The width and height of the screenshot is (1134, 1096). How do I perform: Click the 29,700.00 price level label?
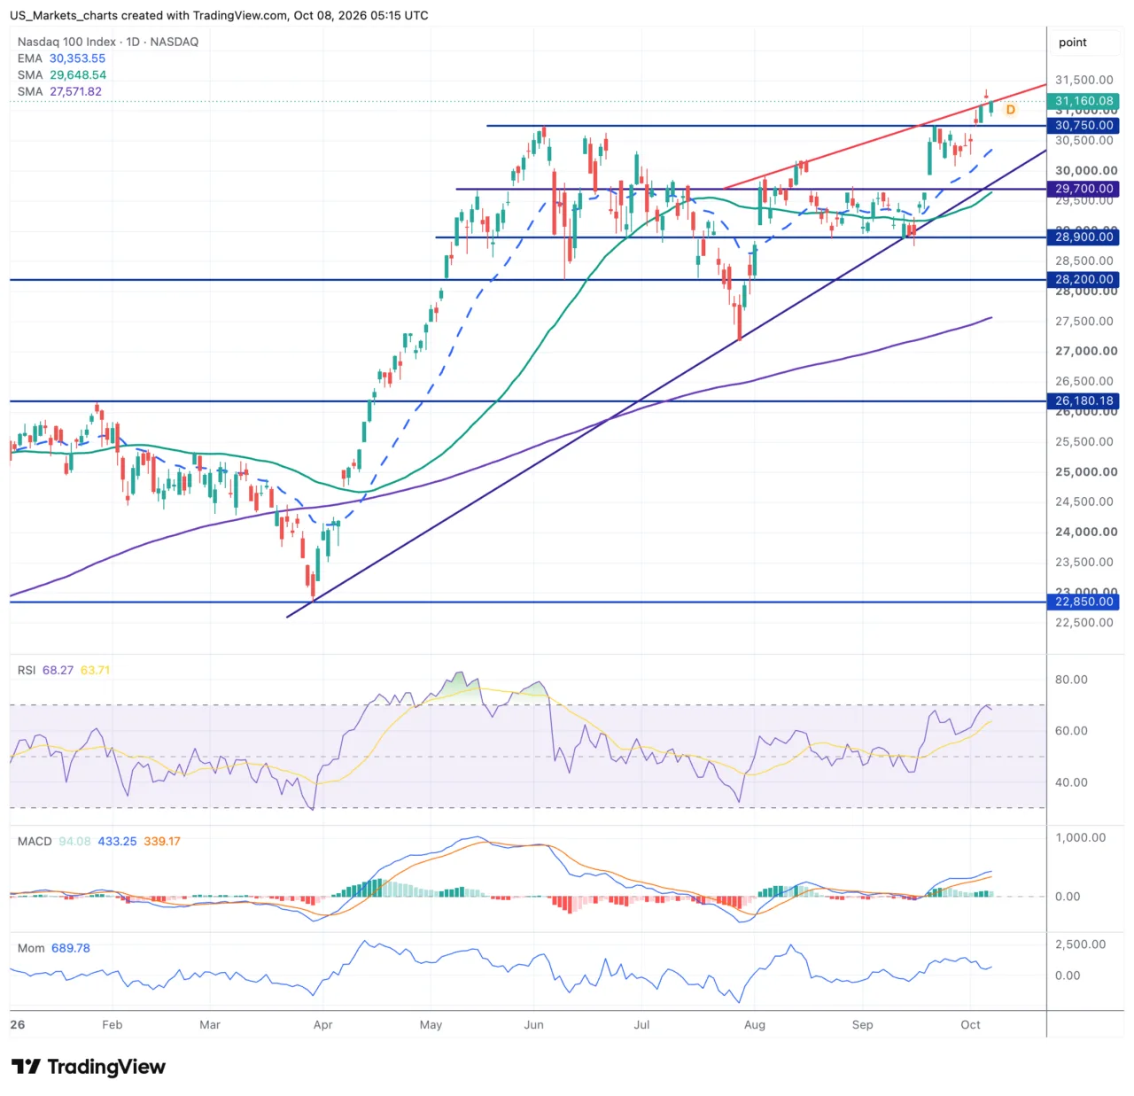coord(1084,189)
